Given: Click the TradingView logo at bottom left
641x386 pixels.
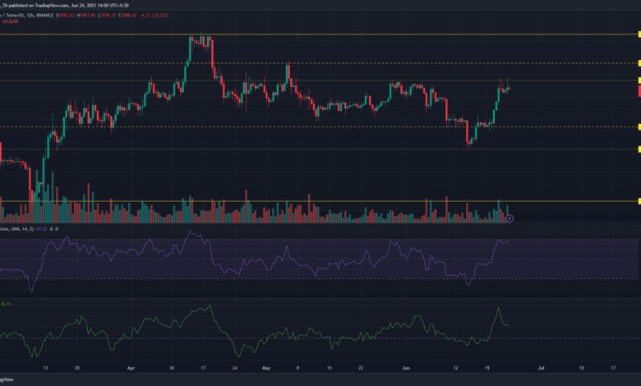Looking at the screenshot, I should click(x=5, y=380).
